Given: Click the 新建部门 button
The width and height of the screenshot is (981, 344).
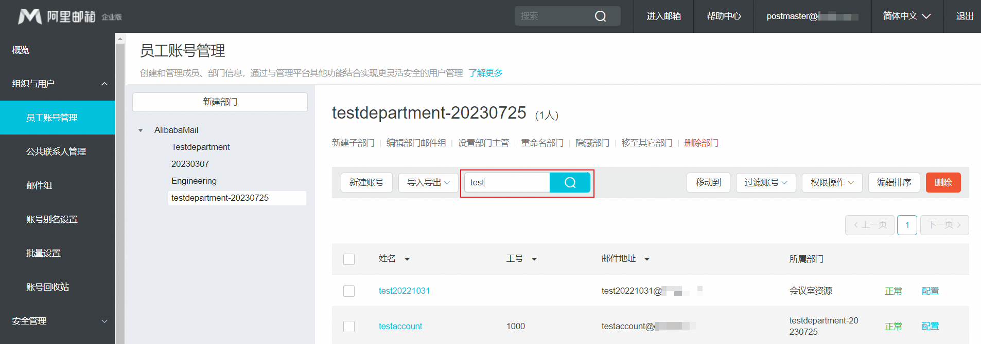Looking at the screenshot, I should (x=220, y=102).
